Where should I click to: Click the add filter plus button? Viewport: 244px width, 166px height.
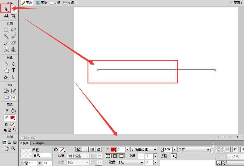pos(174,156)
